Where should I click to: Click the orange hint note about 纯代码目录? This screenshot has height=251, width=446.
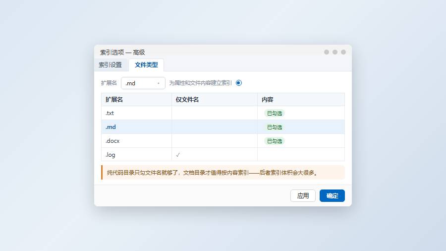click(x=223, y=173)
